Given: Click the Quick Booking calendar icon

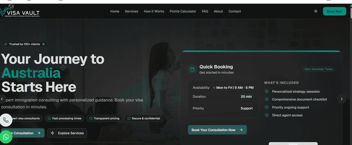Looking at the screenshot, I should (192, 69).
